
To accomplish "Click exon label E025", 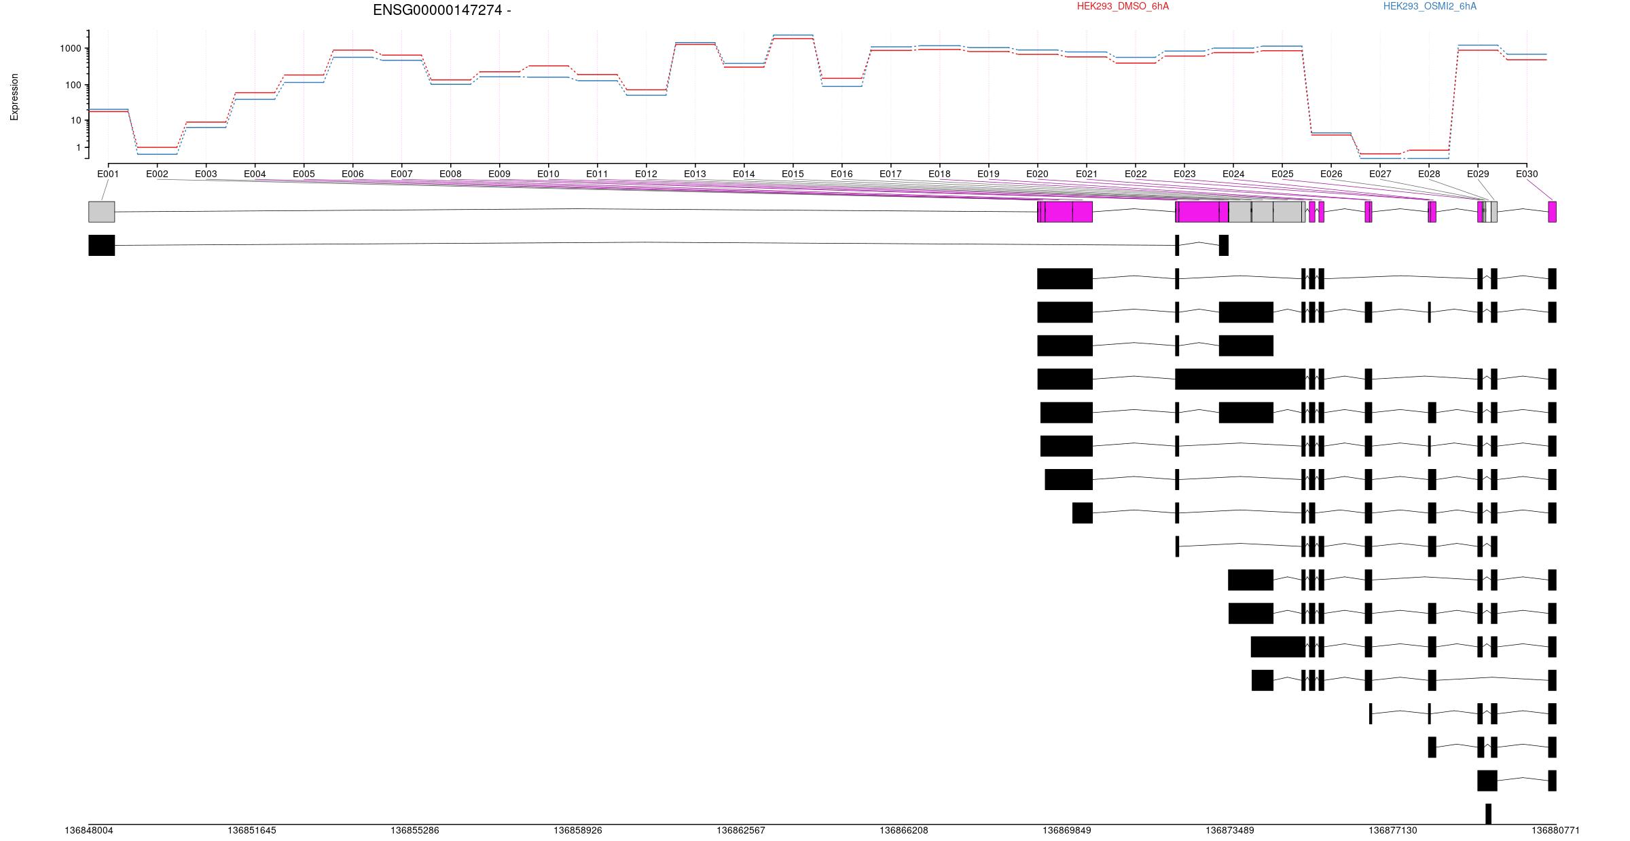I will click(1282, 174).
